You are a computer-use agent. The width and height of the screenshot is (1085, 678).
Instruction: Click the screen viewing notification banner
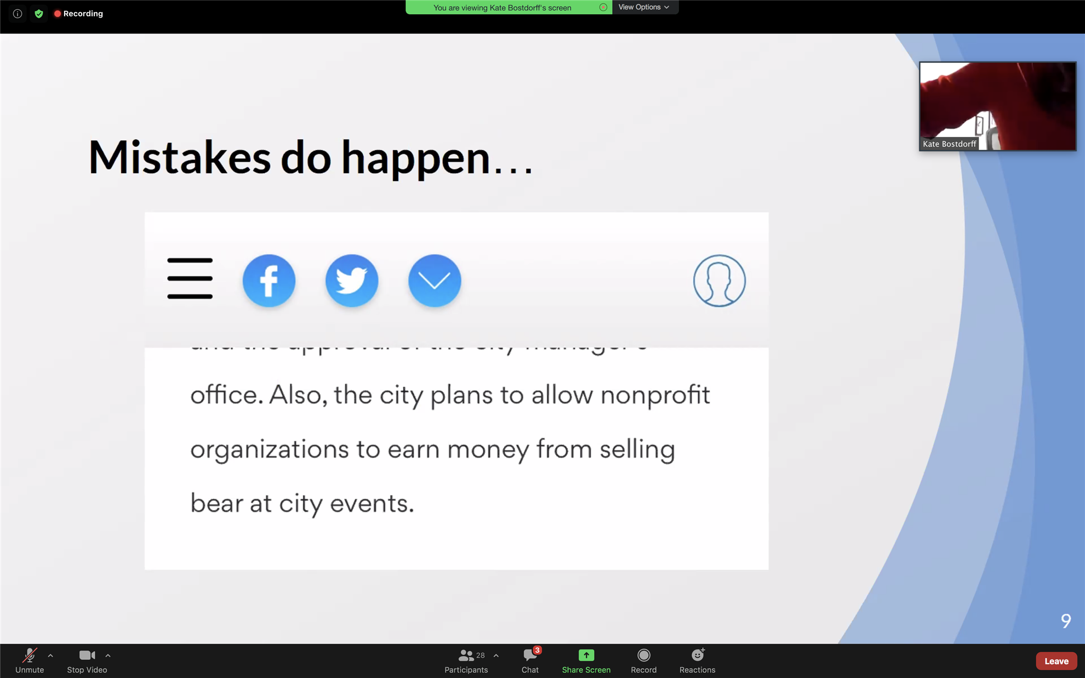(x=502, y=8)
